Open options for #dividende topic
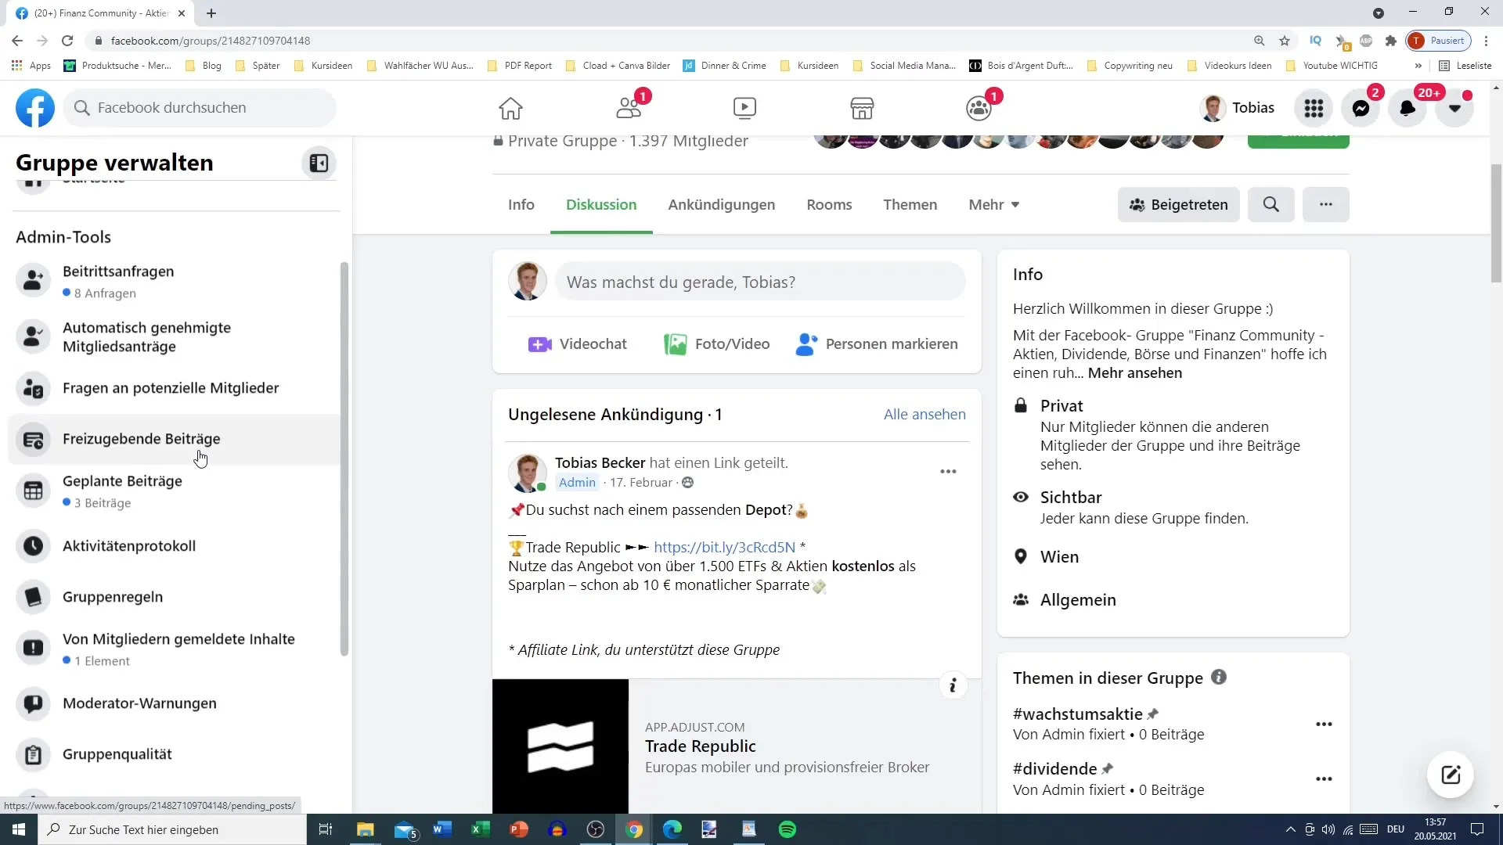Image resolution: width=1503 pixels, height=845 pixels. point(1324,778)
